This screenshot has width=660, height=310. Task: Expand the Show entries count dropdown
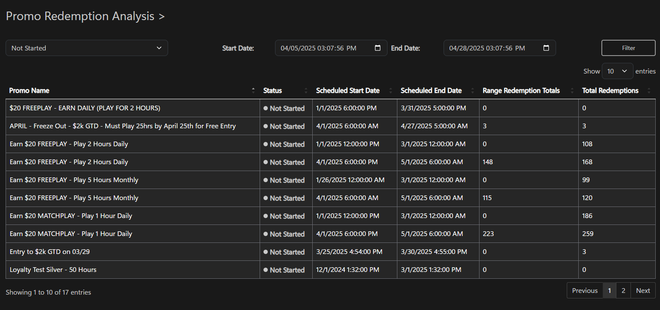coord(617,71)
